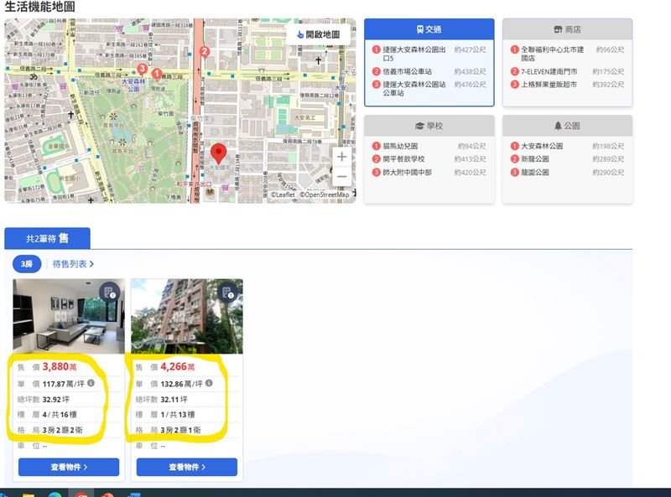The height and width of the screenshot is (497, 671).
Task: Expand the 待售列表 list via its chevron
Action: pyautogui.click(x=92, y=262)
